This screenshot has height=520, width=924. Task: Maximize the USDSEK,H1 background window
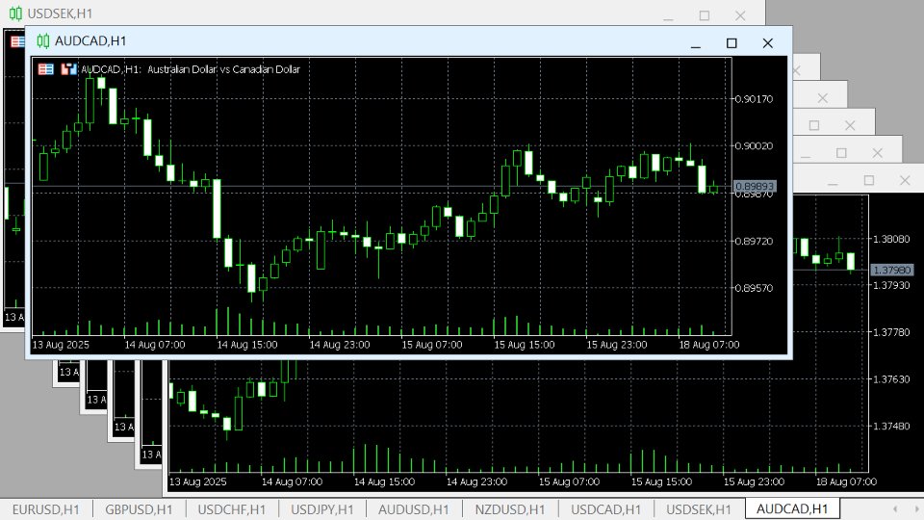[705, 16]
